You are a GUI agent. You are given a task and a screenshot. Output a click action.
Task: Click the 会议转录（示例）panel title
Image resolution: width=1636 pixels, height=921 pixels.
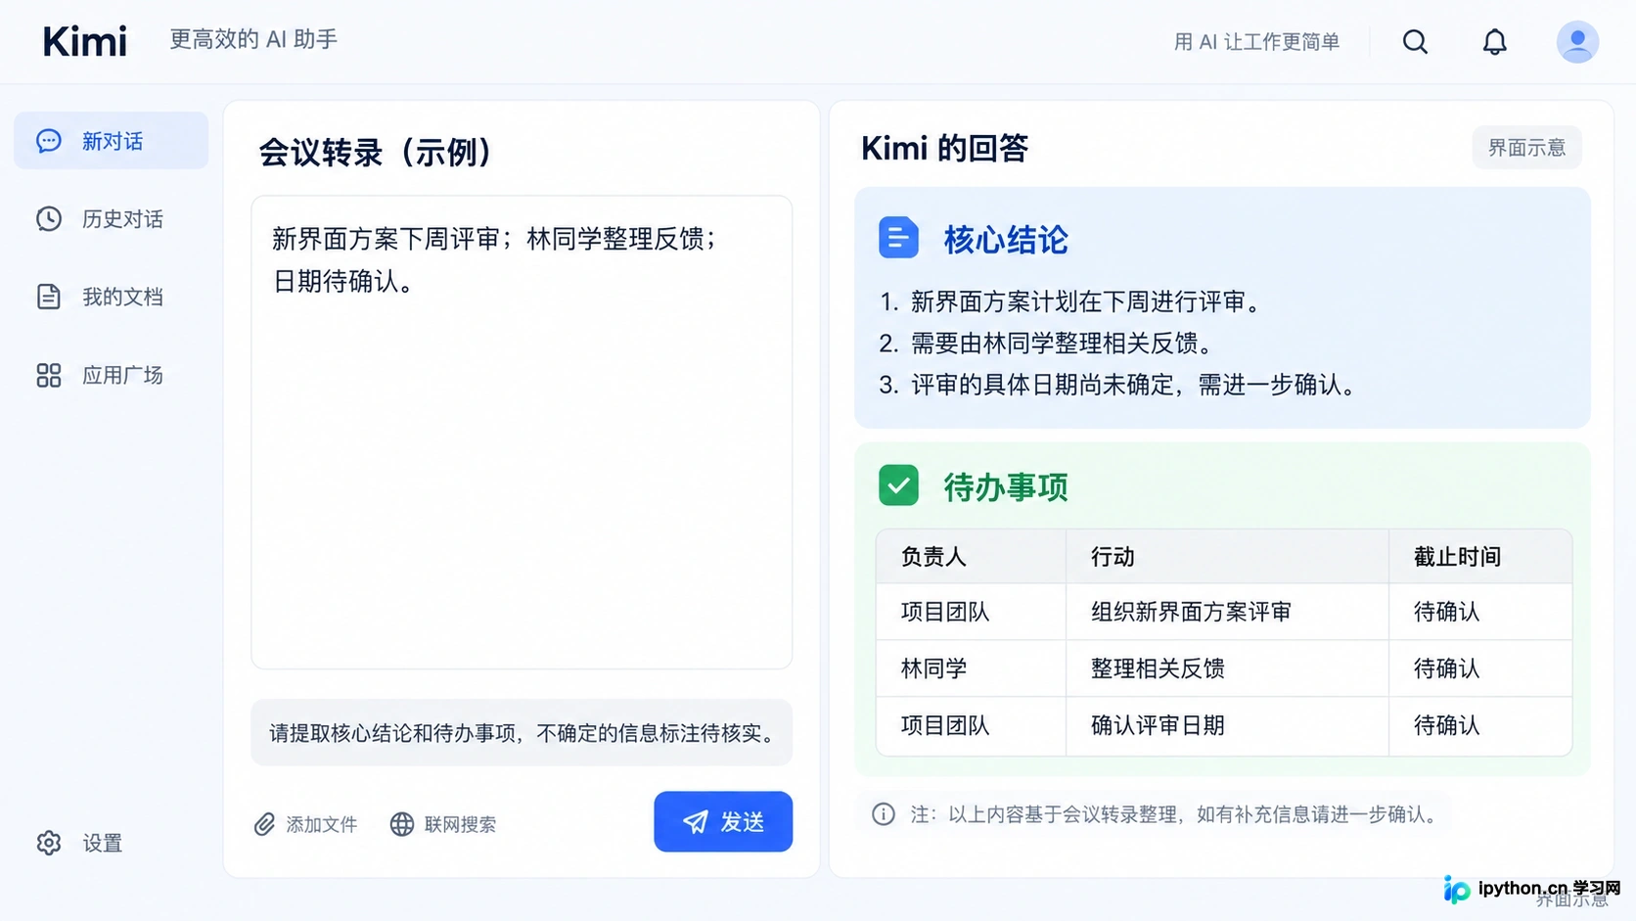[377, 153]
